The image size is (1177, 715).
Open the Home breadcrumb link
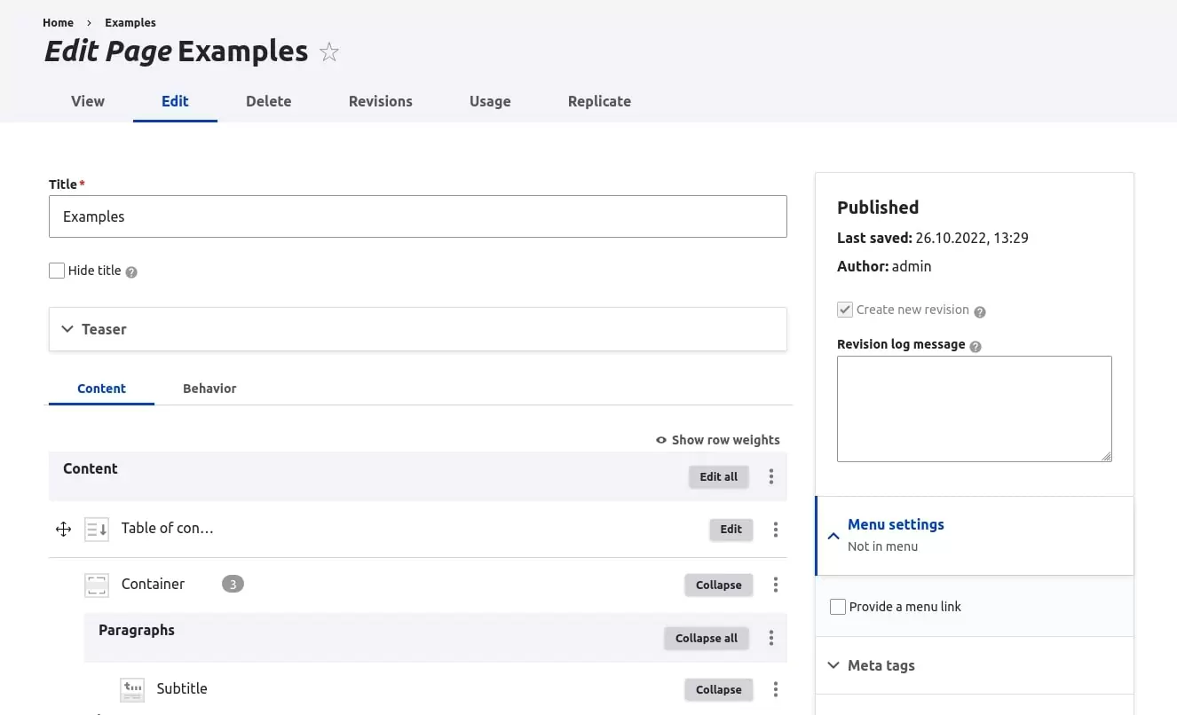pos(58,22)
